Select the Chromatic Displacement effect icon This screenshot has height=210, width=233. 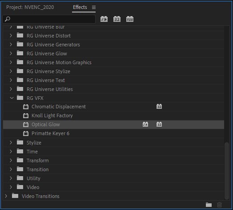[x=26, y=107]
